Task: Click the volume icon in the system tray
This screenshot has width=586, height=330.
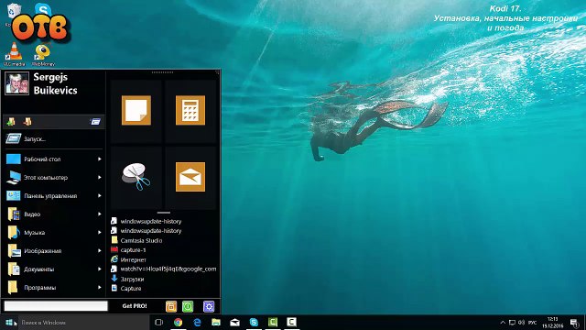Action: 521,323
